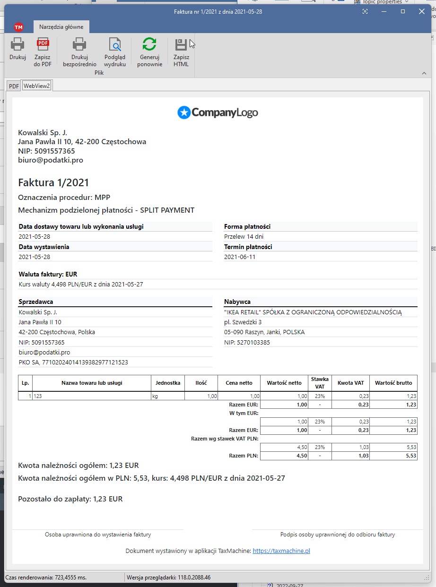Click the focus mode icon in title bar

[365, 11]
